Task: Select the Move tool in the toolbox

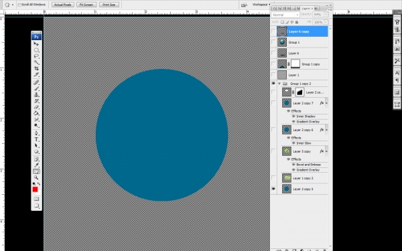Action: [36, 44]
